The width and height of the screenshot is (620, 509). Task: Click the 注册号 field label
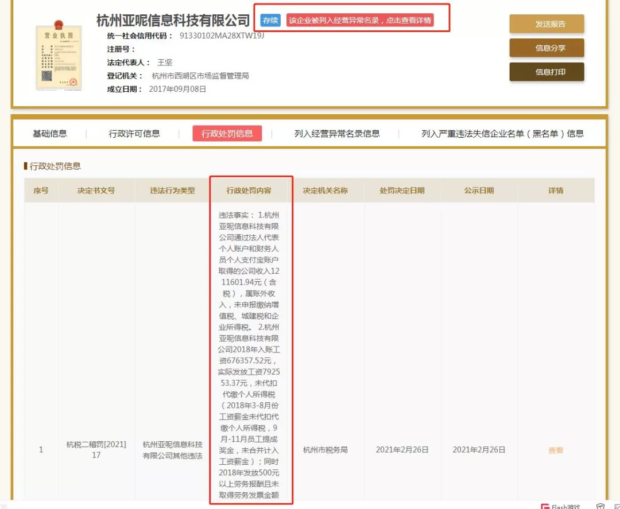point(121,49)
